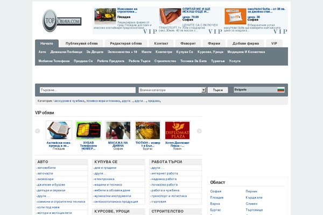Screen dimensions: 323x215
Task: Open the КУПУВА СЕ category heading
Action: [106, 162]
